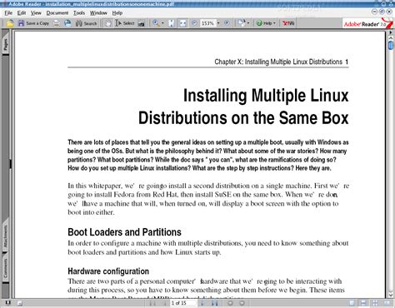The width and height of the screenshot is (395, 308).
Task: Open the Tools menu
Action: click(x=79, y=12)
